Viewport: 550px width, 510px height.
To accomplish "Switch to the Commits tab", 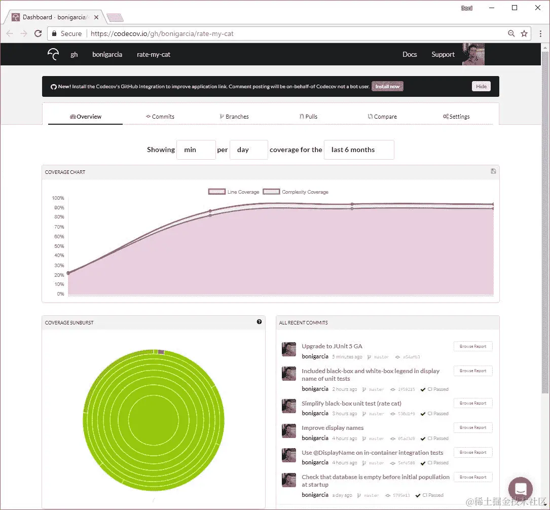I will [x=160, y=117].
